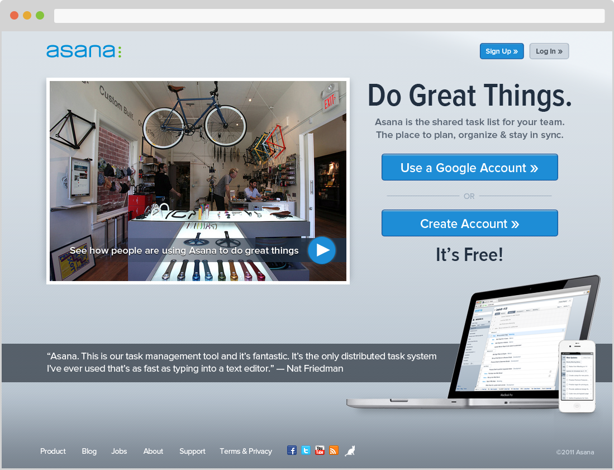Maximize the browser with green button
The width and height of the screenshot is (614, 470).
(40, 15)
